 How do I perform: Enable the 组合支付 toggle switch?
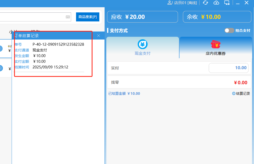point(229,30)
